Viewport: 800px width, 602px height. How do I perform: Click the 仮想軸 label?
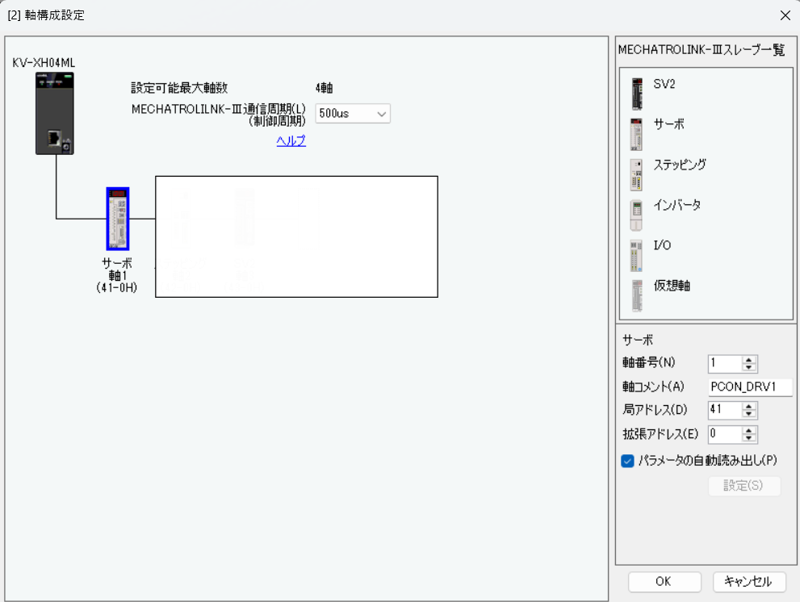click(672, 286)
